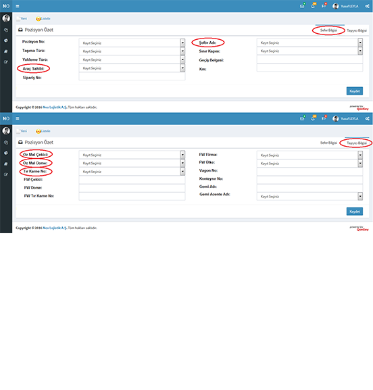Click Kaydet button below Gemi Acente Adı
This screenshot has width=373, height=390.
[x=355, y=212]
